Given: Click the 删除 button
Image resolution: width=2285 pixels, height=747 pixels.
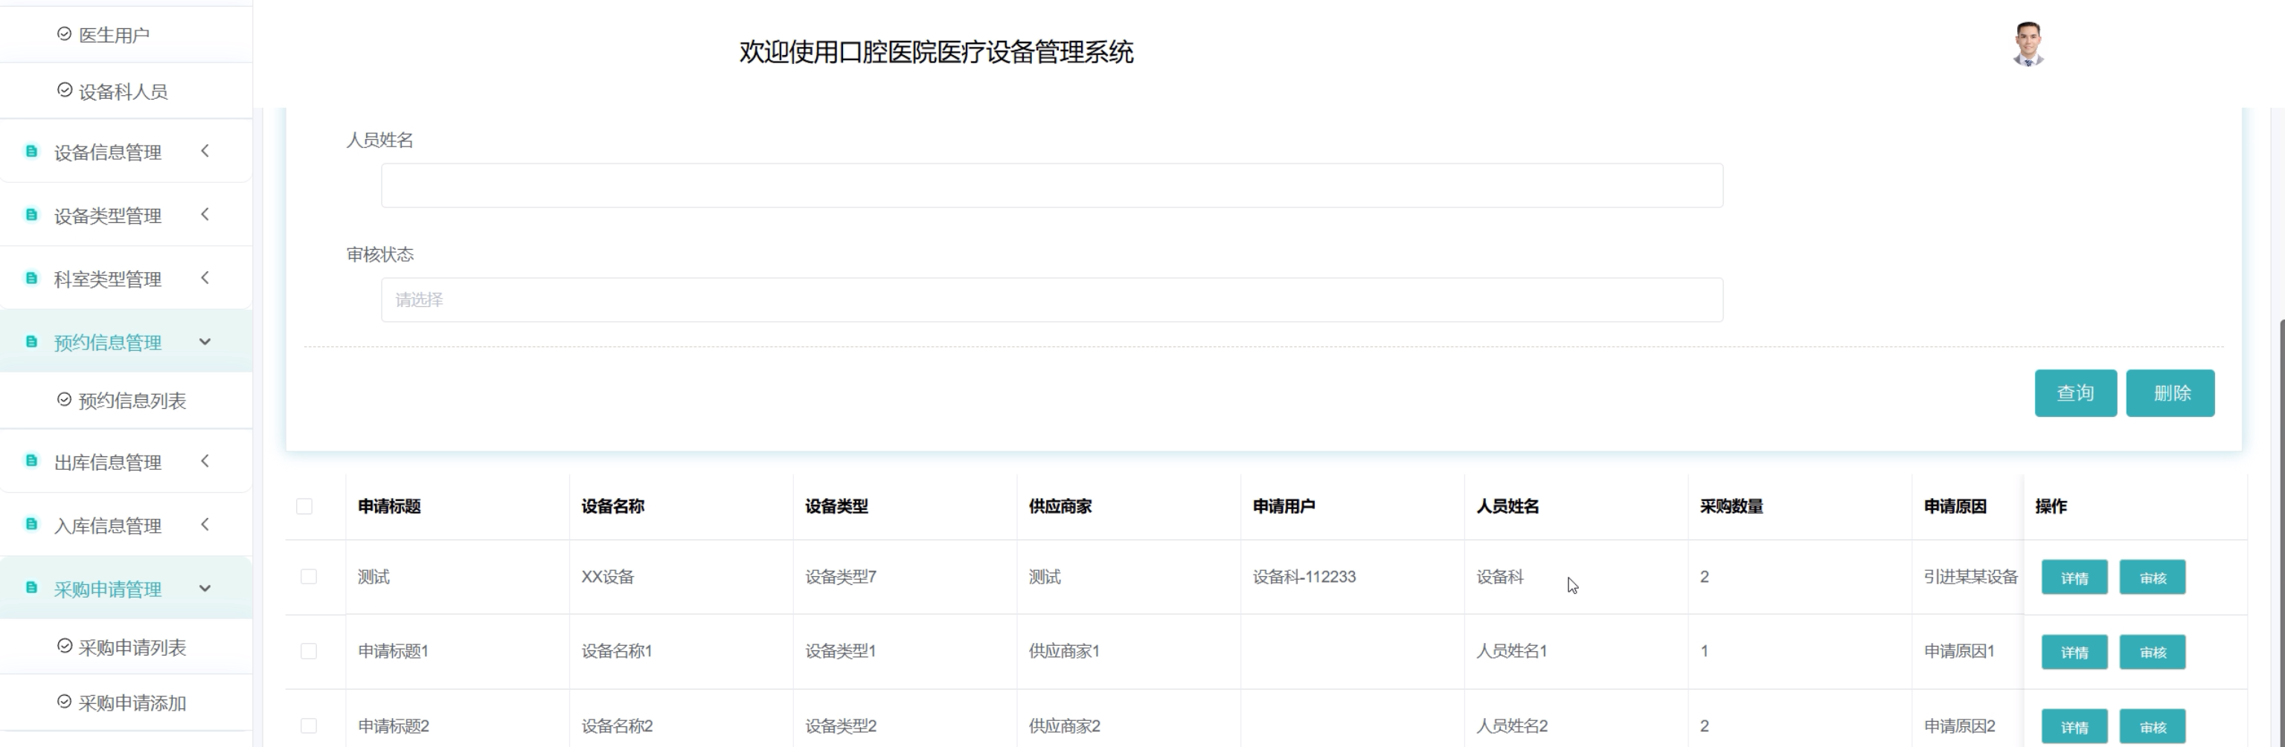Looking at the screenshot, I should pyautogui.click(x=2170, y=392).
